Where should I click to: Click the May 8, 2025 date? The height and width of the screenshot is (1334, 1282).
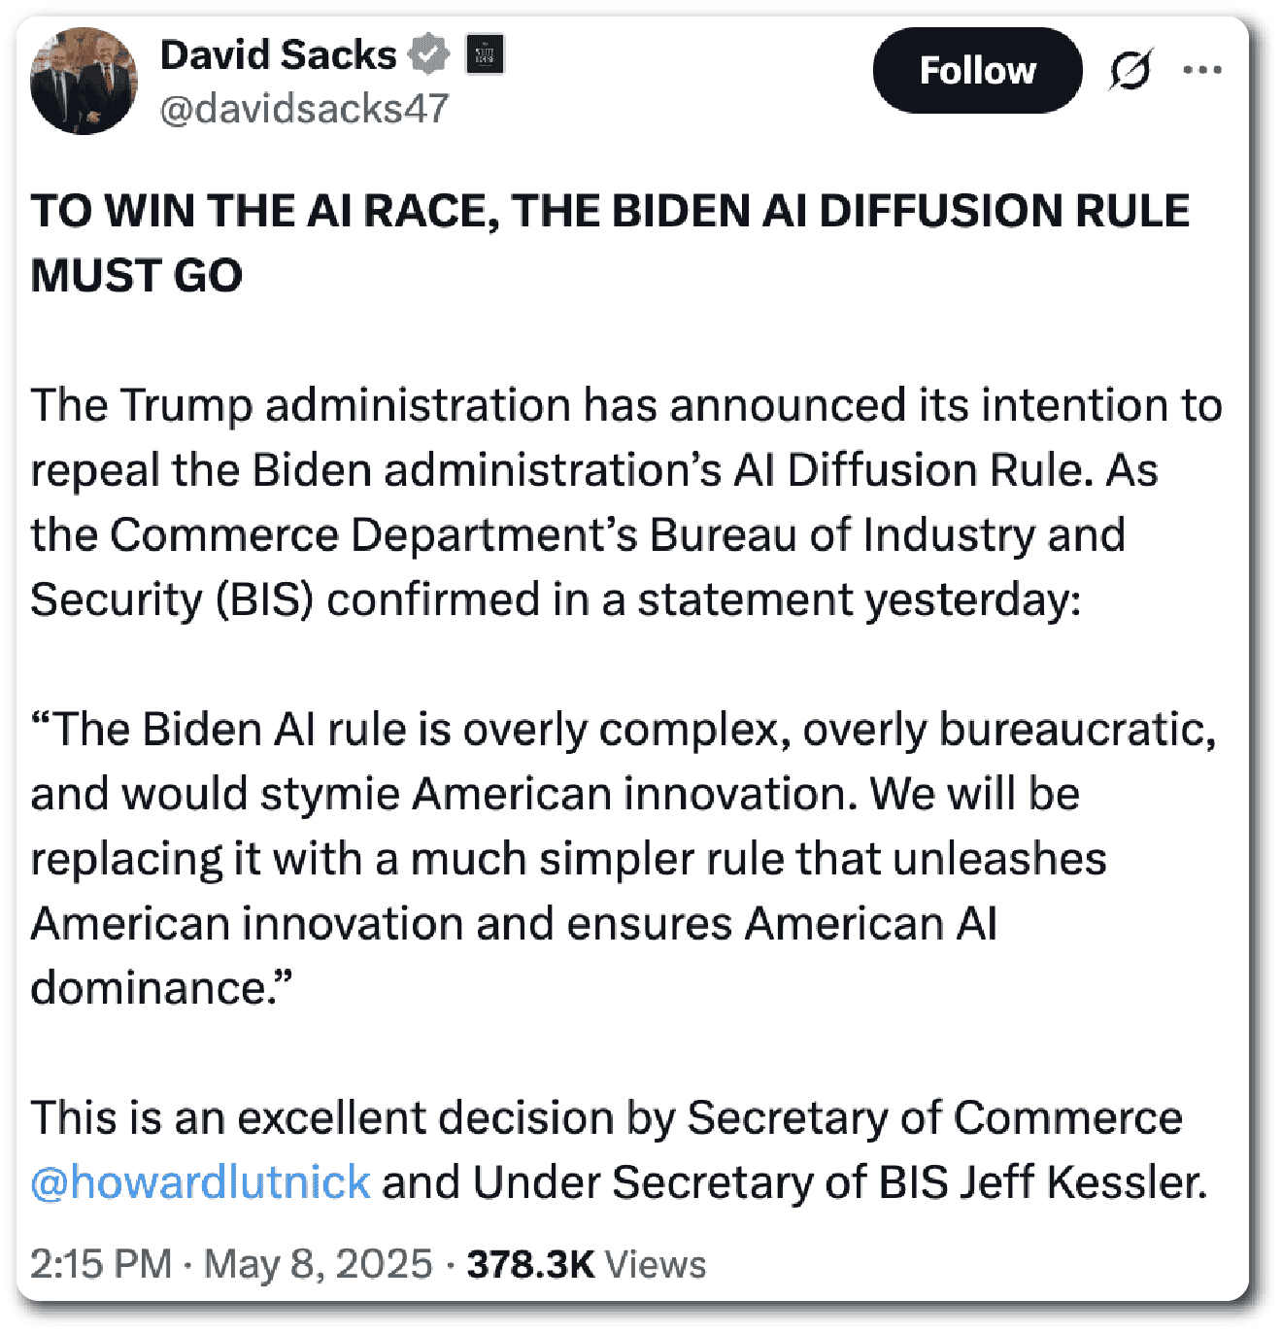319,1264
